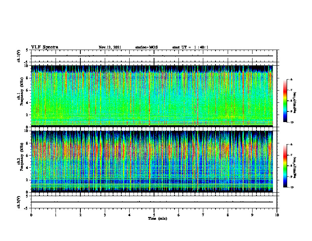Click the "1" tick on the time axis
312x241 pixels.
point(56,215)
